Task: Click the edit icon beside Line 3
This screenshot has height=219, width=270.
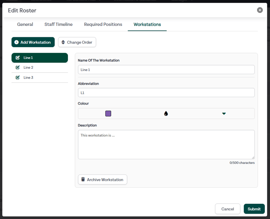Action: pyautogui.click(x=18, y=78)
